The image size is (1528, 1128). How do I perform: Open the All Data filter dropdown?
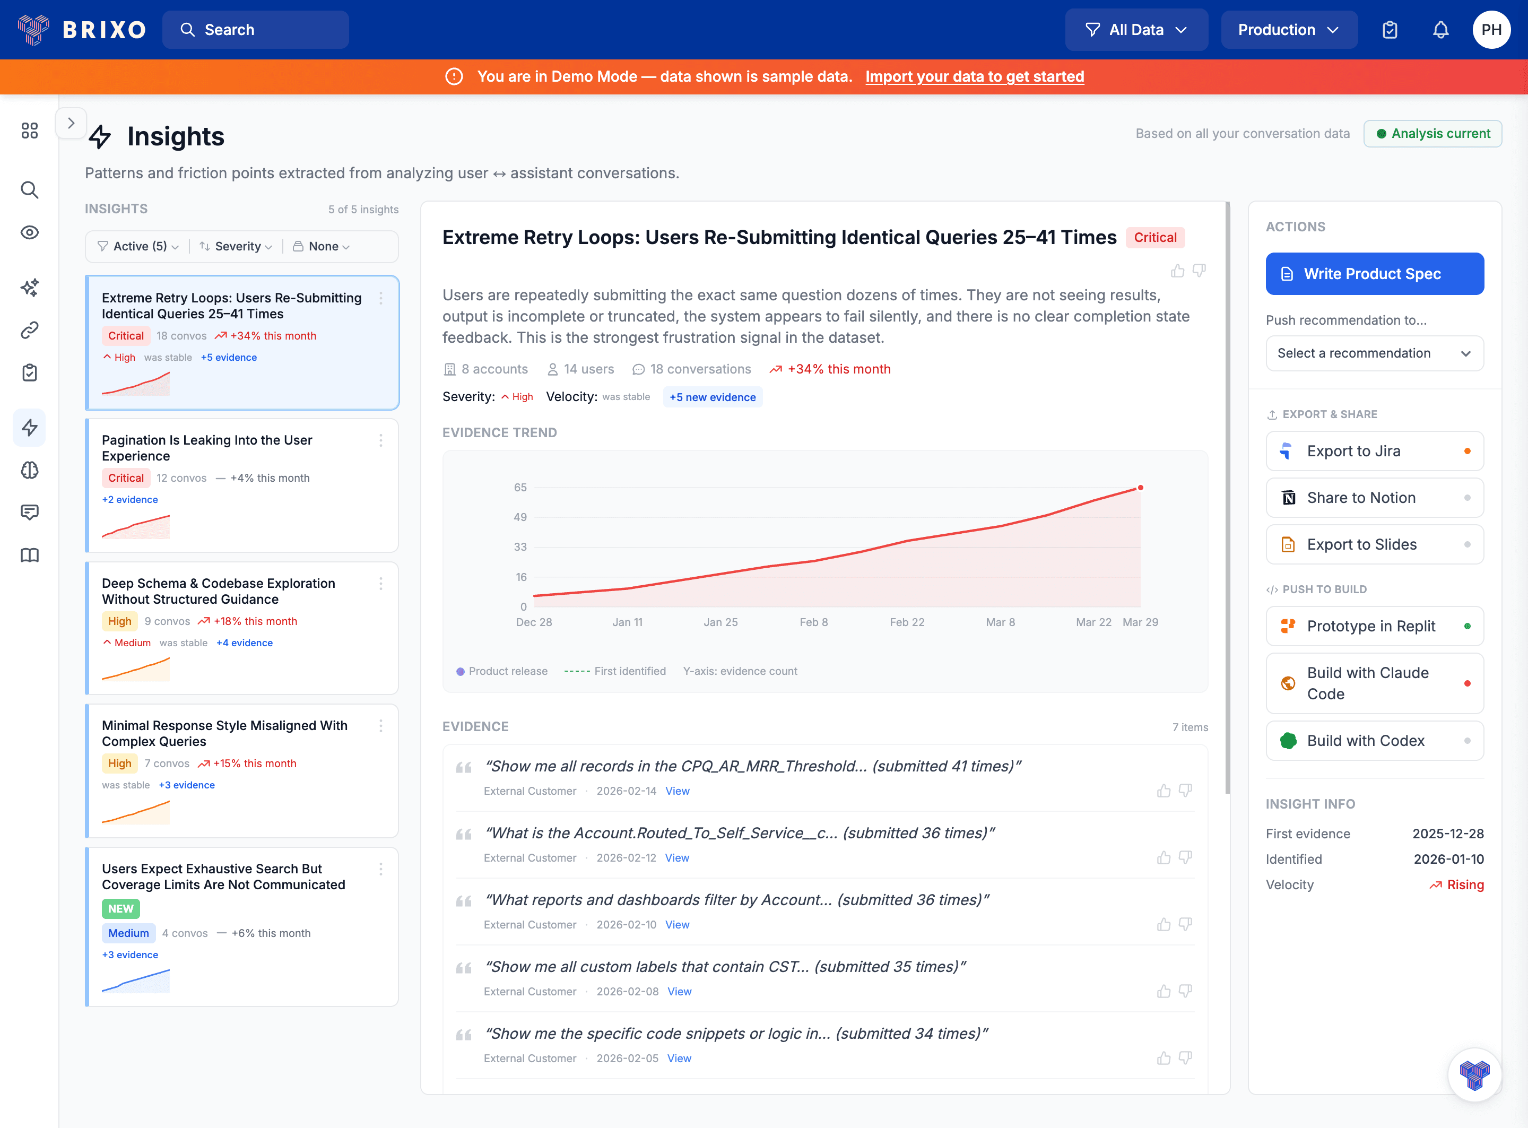pyautogui.click(x=1136, y=29)
